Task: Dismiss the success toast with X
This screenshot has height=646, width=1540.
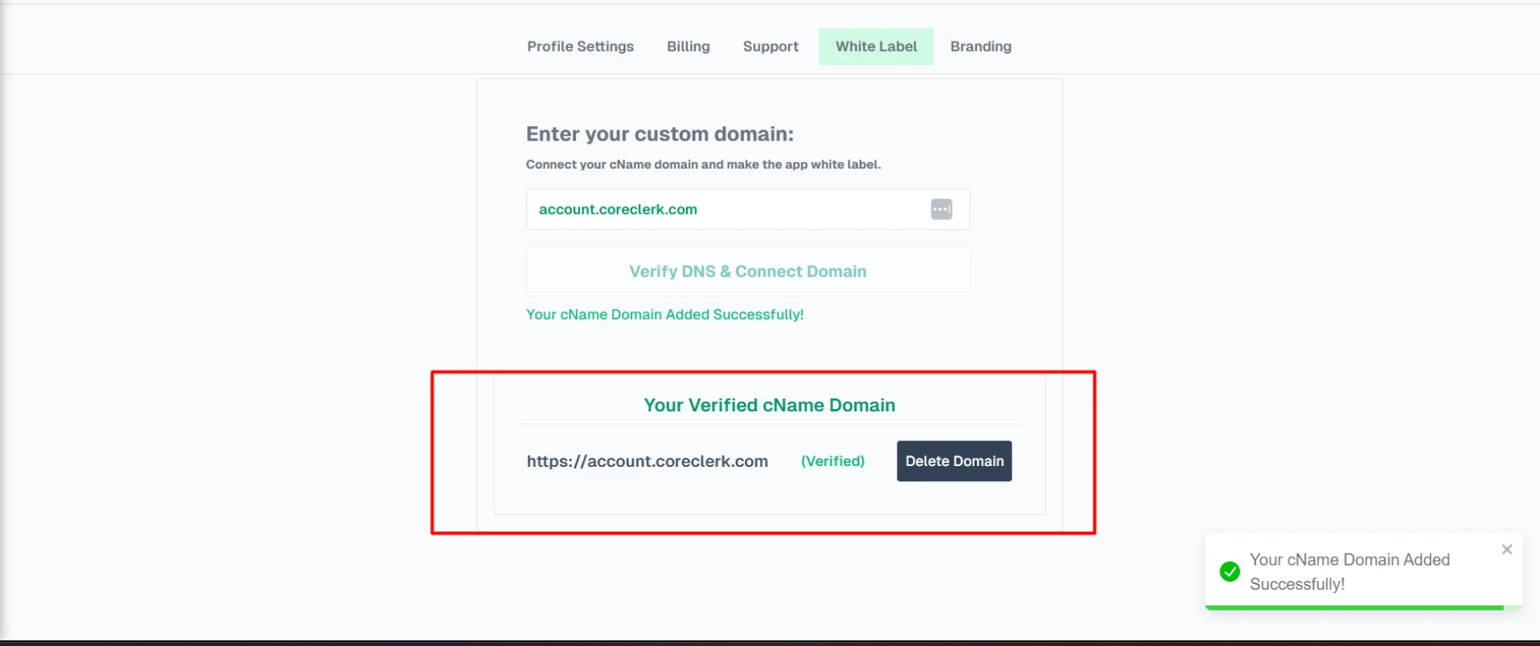Action: pyautogui.click(x=1506, y=550)
